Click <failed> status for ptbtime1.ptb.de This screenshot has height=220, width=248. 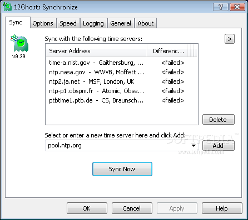click(x=173, y=100)
